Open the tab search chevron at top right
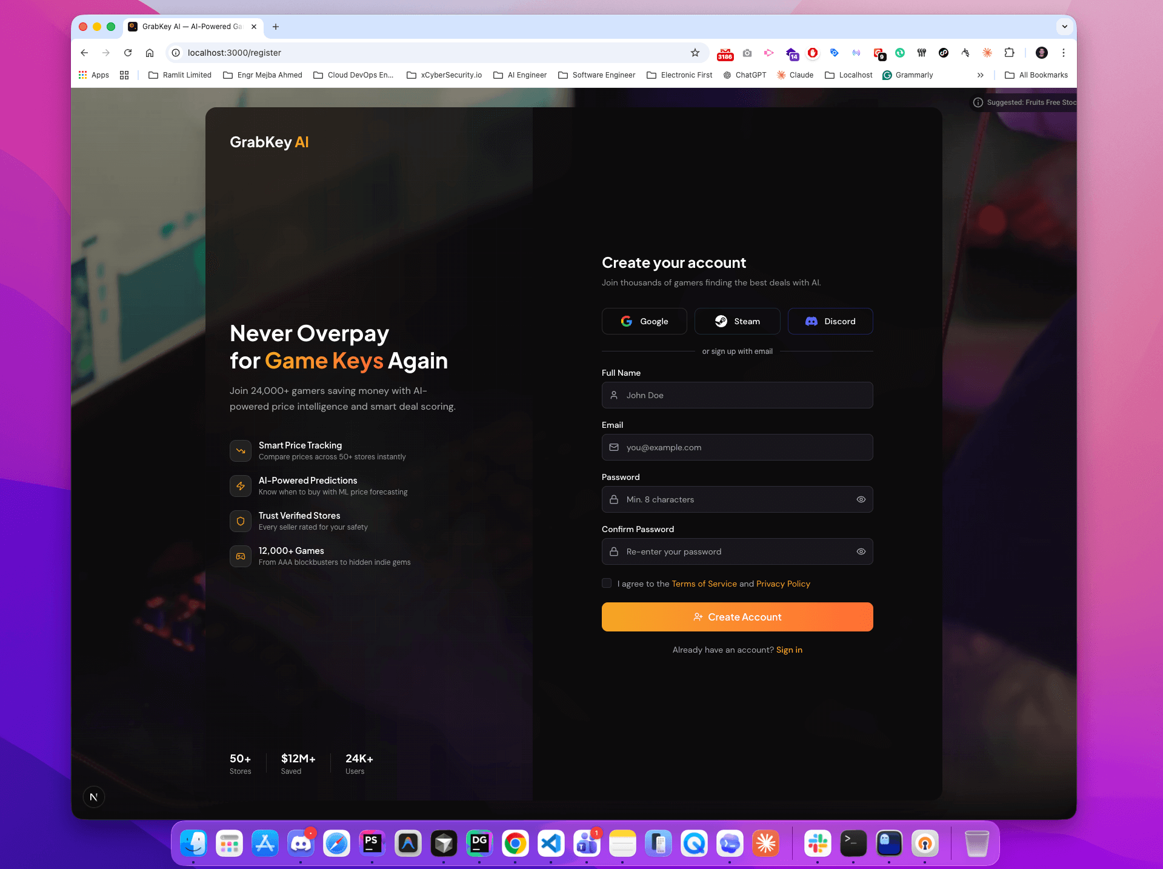This screenshot has width=1163, height=869. point(1064,27)
